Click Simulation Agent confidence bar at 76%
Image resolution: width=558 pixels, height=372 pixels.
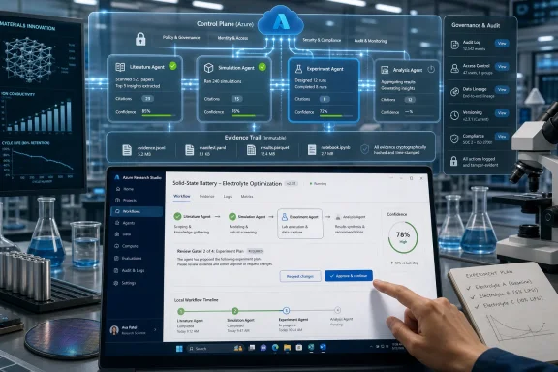(248, 116)
